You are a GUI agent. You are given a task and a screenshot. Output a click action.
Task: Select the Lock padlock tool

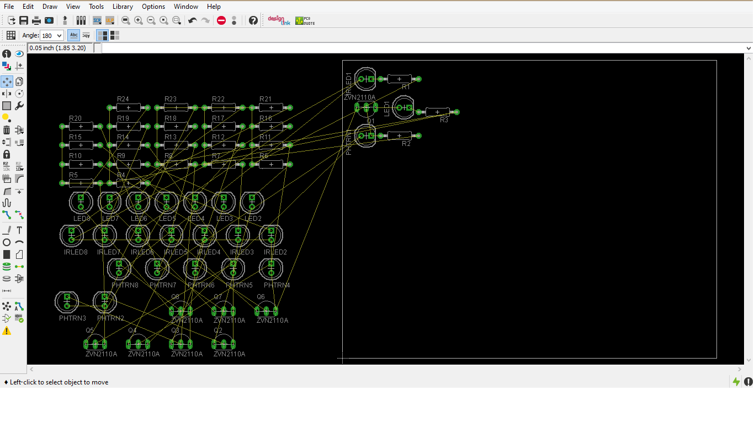pyautogui.click(x=6, y=154)
